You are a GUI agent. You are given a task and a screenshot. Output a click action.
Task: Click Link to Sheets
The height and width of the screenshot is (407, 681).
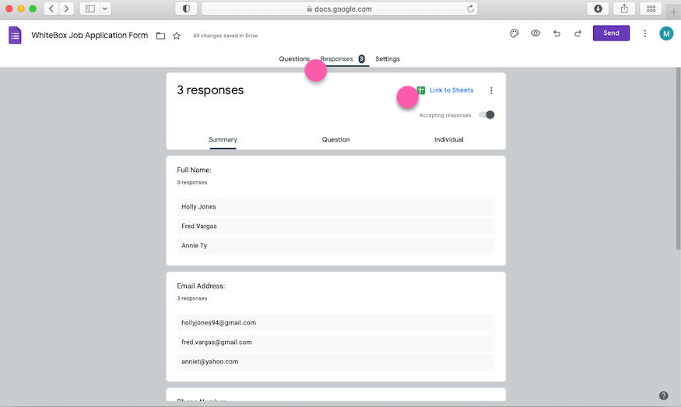coord(451,90)
